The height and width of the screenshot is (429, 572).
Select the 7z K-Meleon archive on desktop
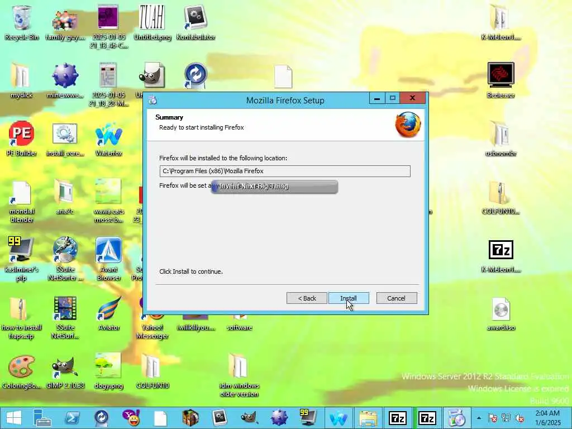pyautogui.click(x=500, y=256)
